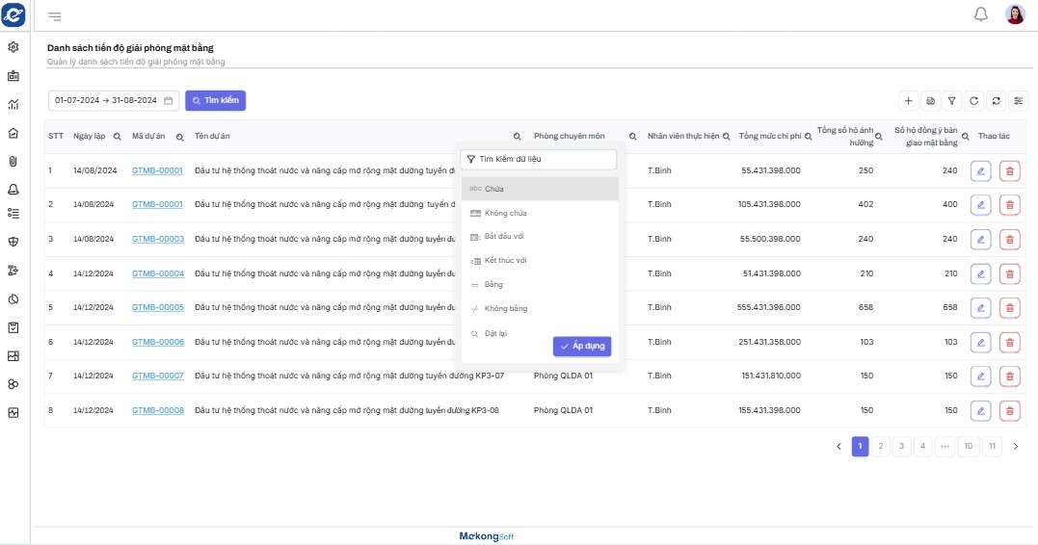This screenshot has height=545, width=1038.
Task: Open column settings sliders icon
Action: pyautogui.click(x=1018, y=100)
